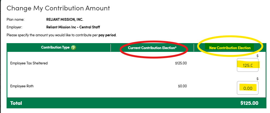Click the Reliant Mission Inc - Central Staff text
This screenshot has height=113, width=270.
pyautogui.click(x=73, y=27)
